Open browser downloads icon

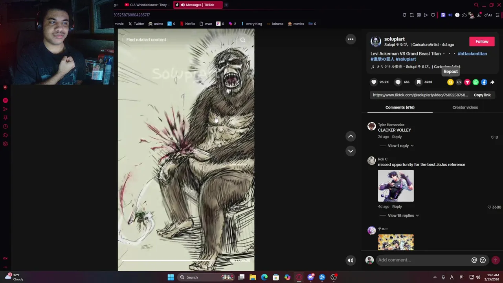(x=479, y=15)
